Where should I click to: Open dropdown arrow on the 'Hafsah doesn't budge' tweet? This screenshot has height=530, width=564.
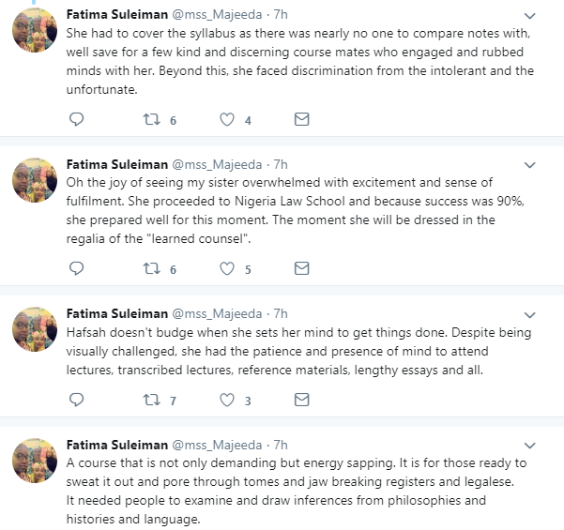pyautogui.click(x=530, y=313)
